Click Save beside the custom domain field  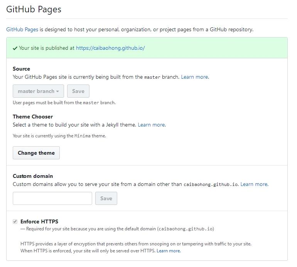tap(106, 198)
